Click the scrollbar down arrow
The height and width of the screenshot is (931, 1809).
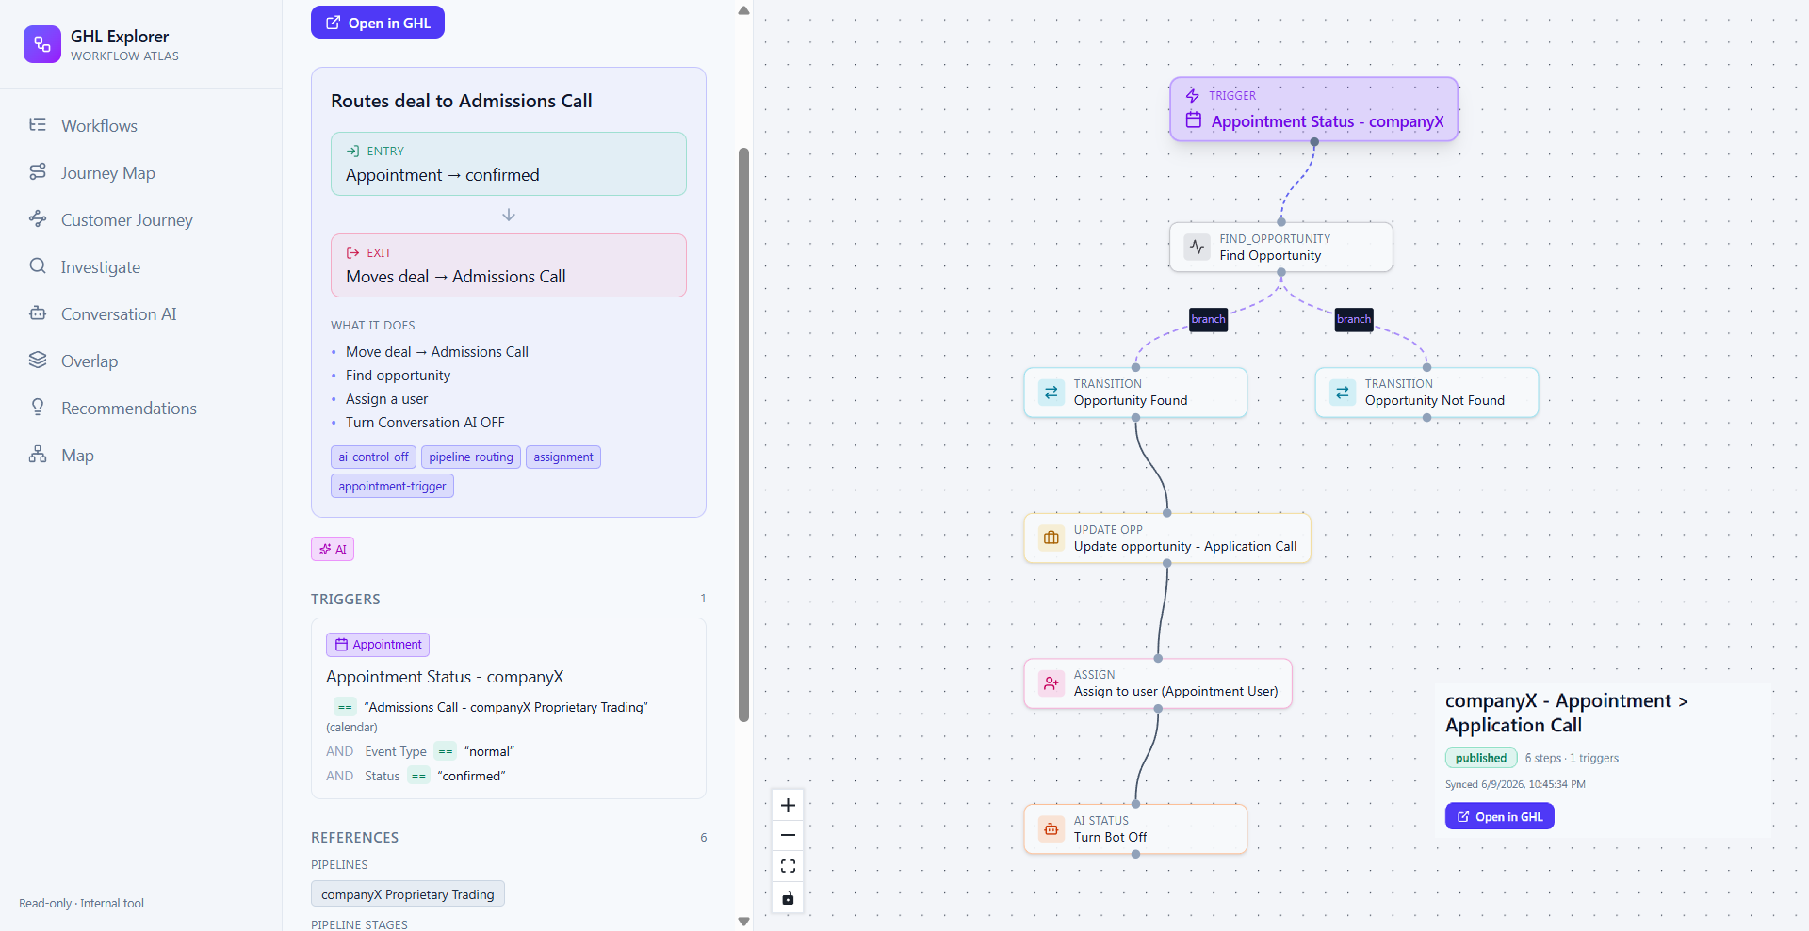tap(743, 922)
